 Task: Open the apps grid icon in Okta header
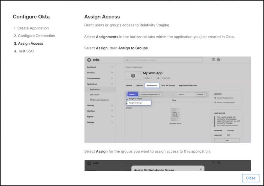point(219,59)
